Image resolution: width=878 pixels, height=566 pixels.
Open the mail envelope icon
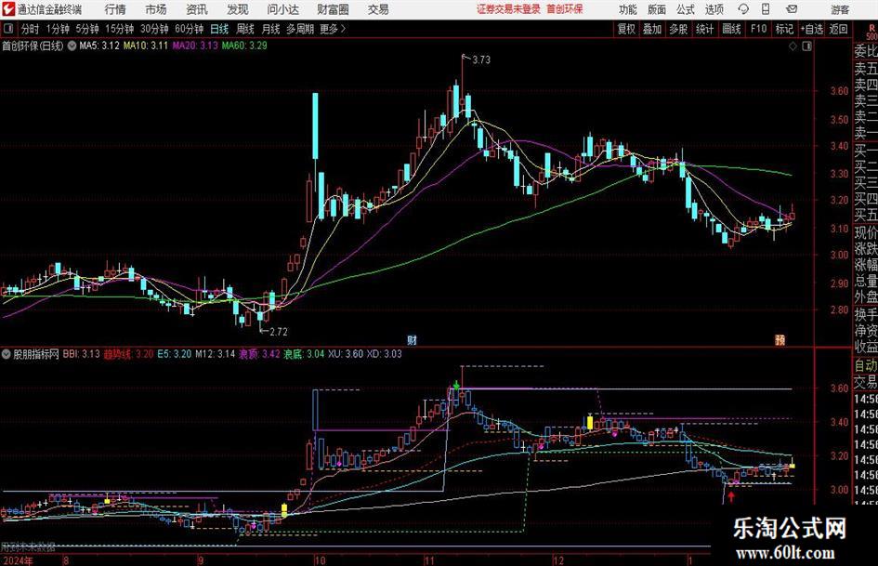coord(792,9)
